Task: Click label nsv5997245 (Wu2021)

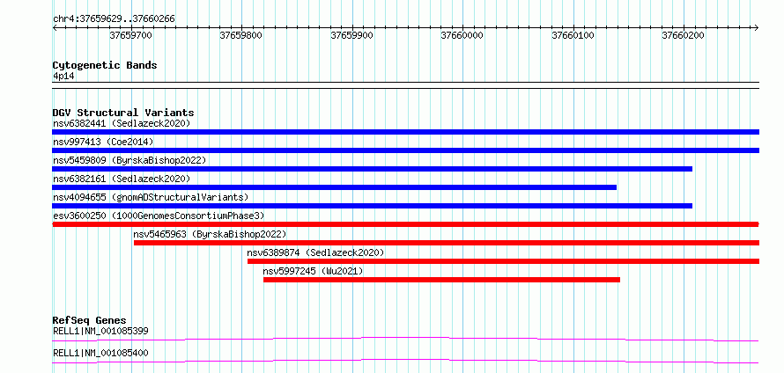Action: tap(313, 271)
